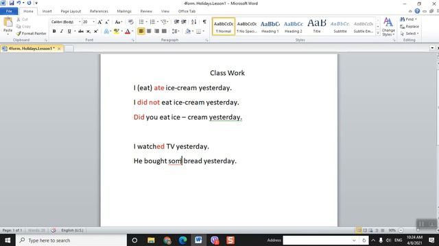439x246 pixels.
Task: Click the proofing errors icon in status bar
Action: 54,230
